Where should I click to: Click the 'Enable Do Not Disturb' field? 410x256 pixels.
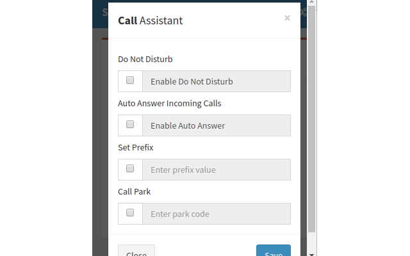click(x=217, y=81)
